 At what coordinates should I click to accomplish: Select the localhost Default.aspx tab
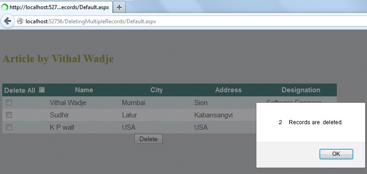[x=56, y=7]
